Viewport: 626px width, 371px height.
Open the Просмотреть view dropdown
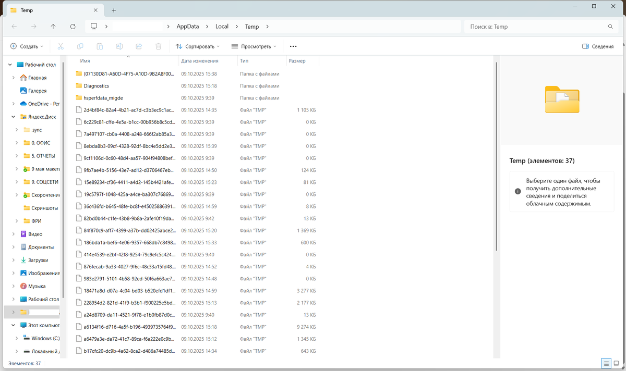click(x=254, y=46)
